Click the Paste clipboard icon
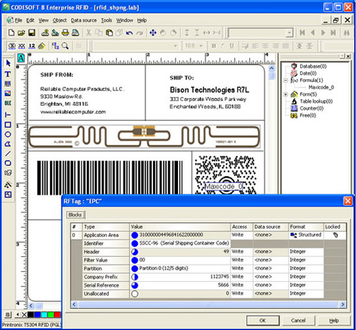356x330 pixels. click(109, 33)
